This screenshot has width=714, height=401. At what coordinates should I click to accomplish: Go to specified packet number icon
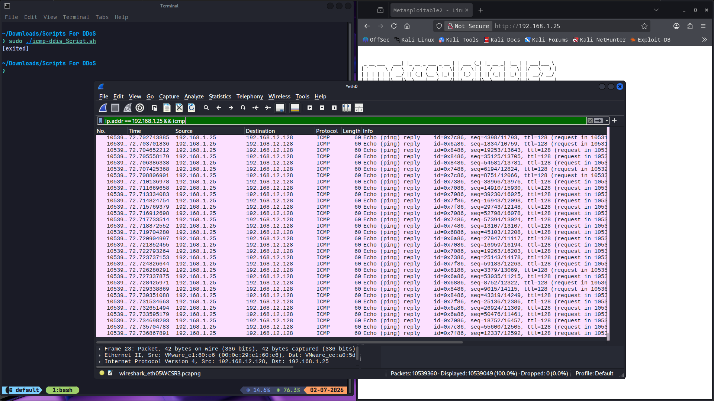point(243,108)
